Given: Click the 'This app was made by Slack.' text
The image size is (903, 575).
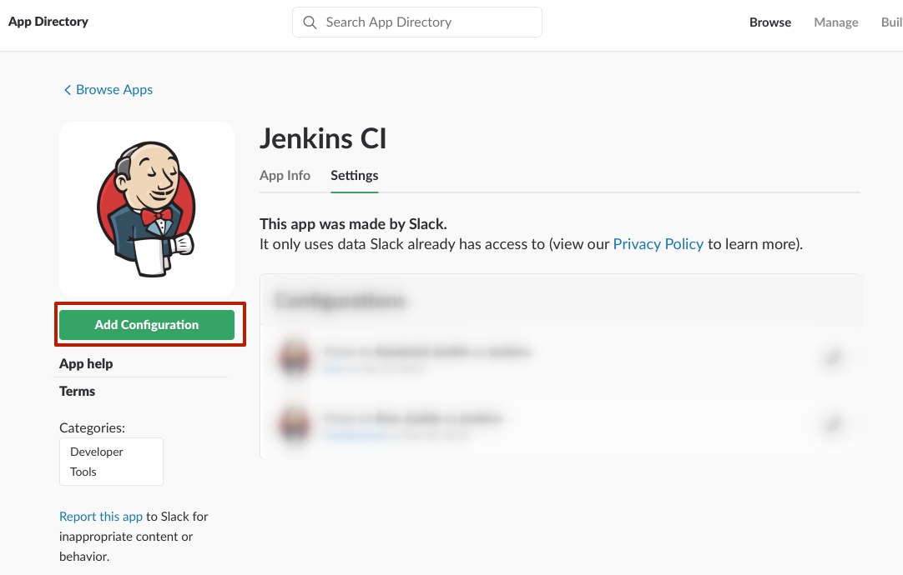Looking at the screenshot, I should [x=353, y=224].
